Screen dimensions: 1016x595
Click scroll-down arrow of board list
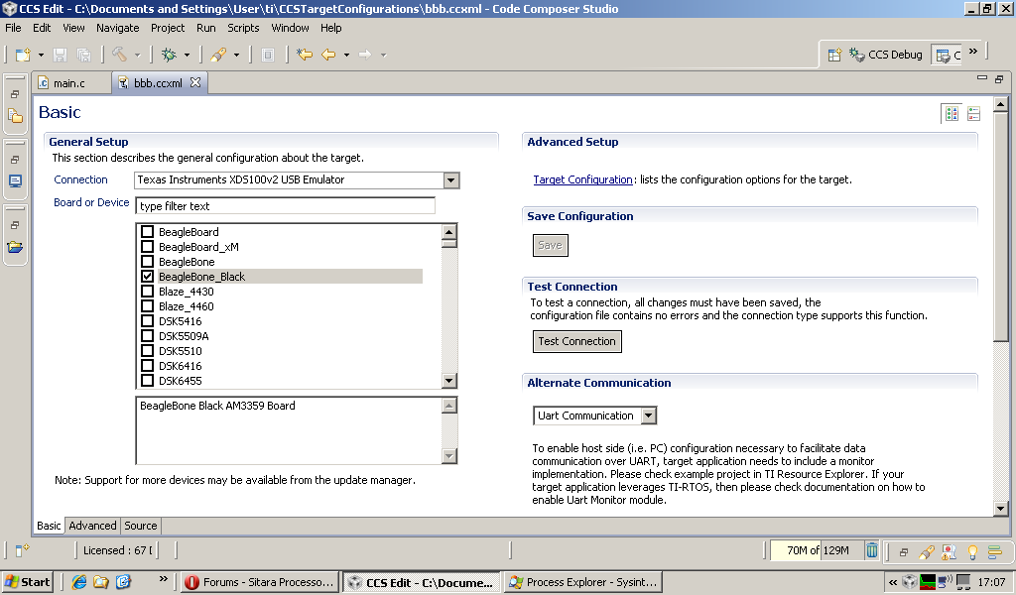pos(449,381)
